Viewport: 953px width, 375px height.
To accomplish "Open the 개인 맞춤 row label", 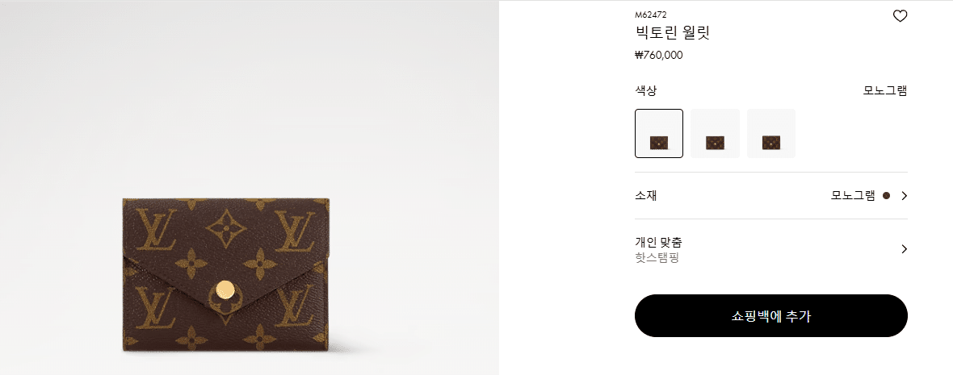I will pyautogui.click(x=658, y=242).
